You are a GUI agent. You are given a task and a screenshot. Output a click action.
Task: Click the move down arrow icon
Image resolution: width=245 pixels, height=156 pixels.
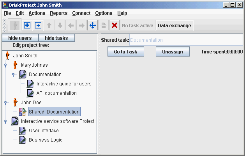[60, 26]
